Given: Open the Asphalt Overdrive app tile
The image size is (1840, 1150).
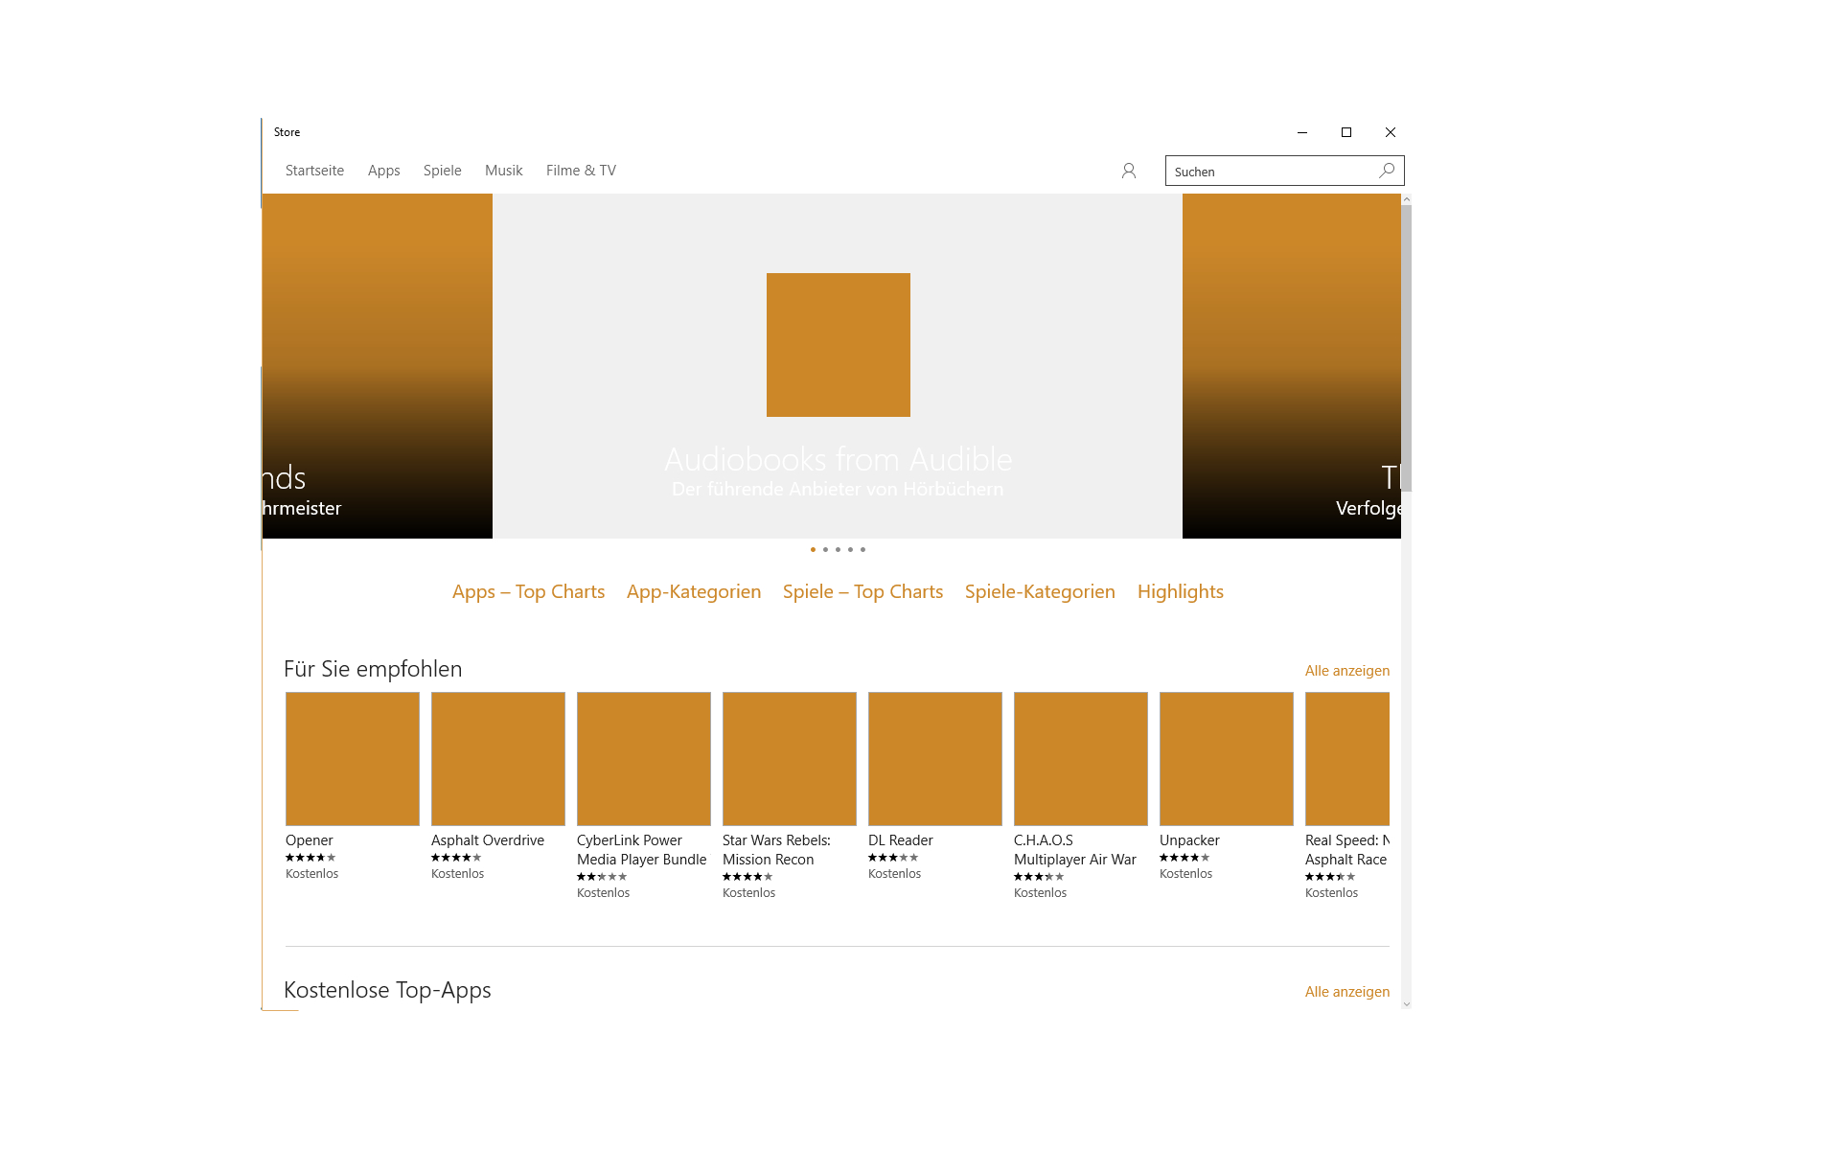Looking at the screenshot, I should (x=498, y=759).
